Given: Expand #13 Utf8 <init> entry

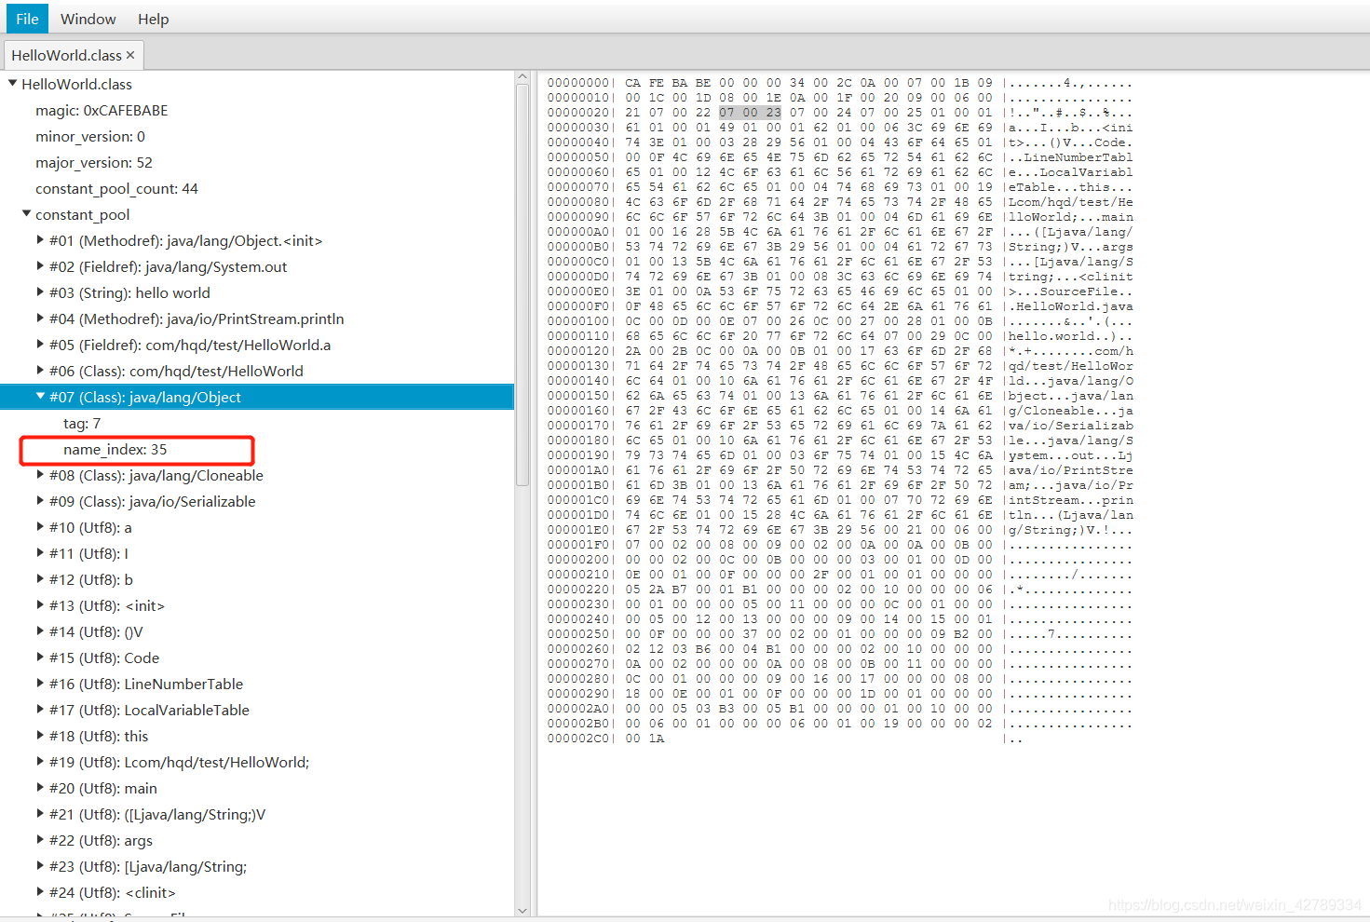Looking at the screenshot, I should (x=41, y=604).
